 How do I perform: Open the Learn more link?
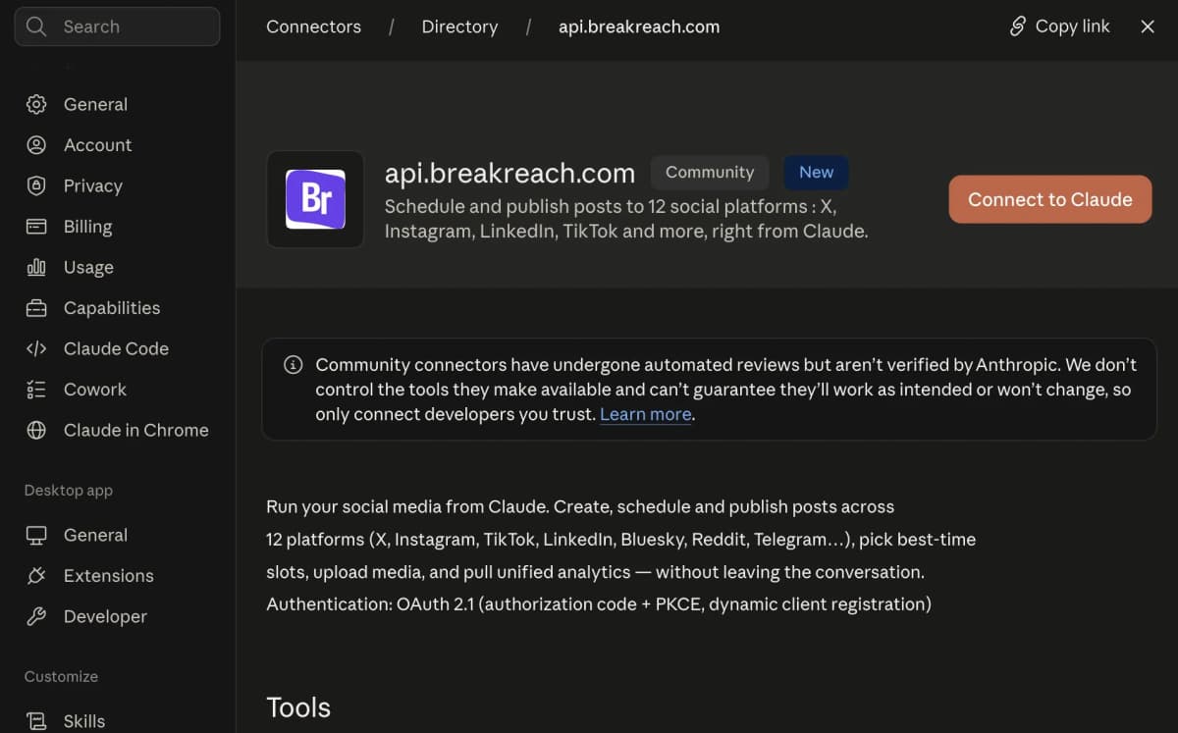[645, 414]
